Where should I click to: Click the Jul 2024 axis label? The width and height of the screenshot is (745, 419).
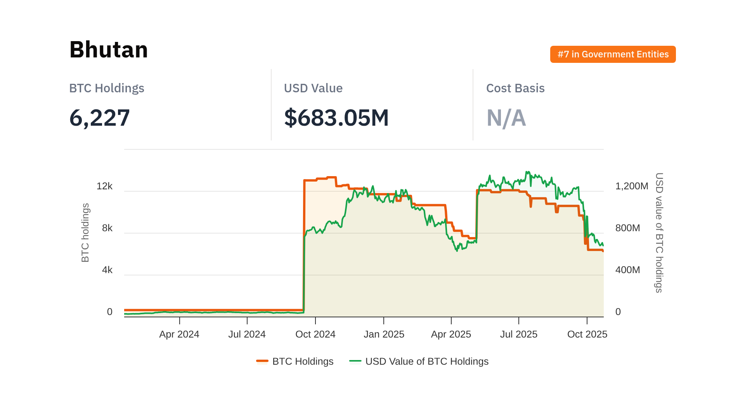(247, 334)
